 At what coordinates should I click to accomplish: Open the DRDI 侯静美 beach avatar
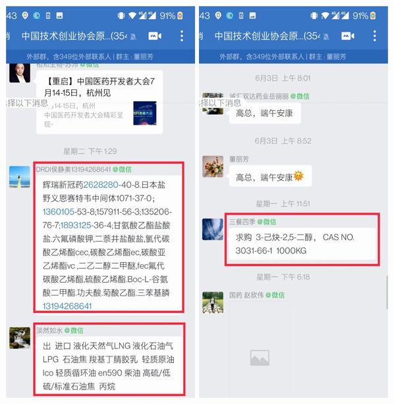coord(20,177)
